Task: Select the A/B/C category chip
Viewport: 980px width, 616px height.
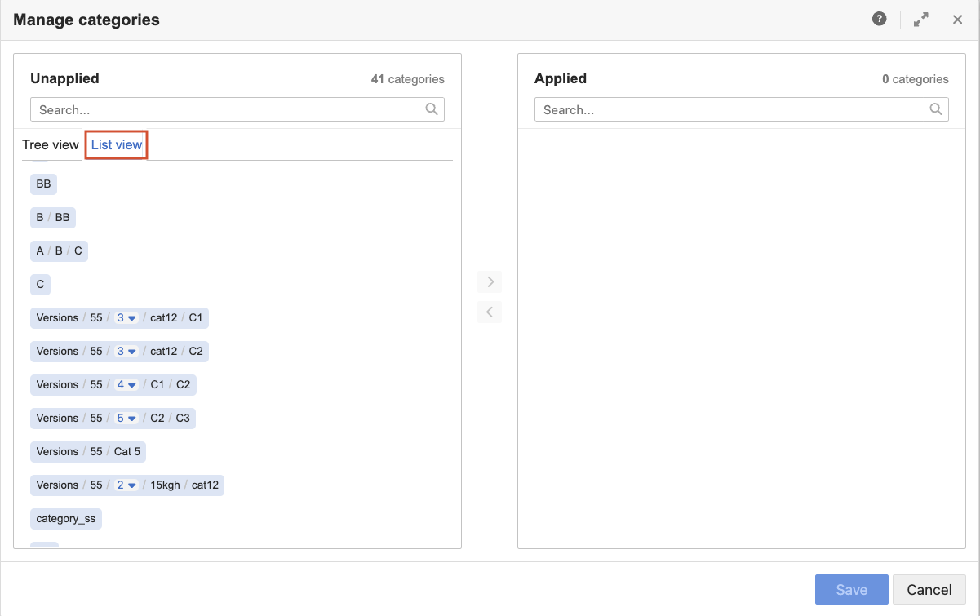Action: coord(59,250)
